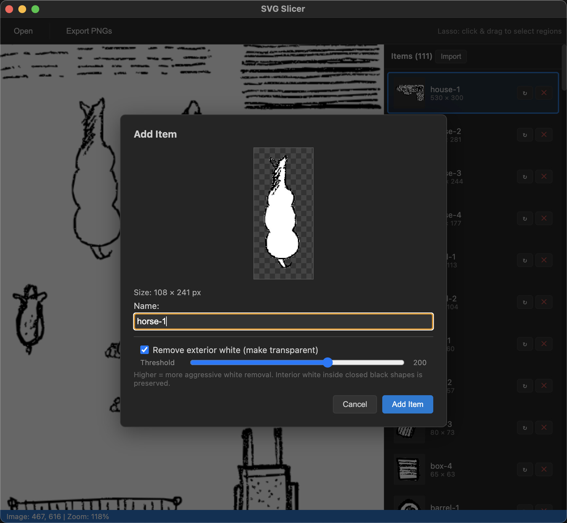Select the house-1 thumbnail in items list
Screen dimensions: 567x523
[409, 93]
